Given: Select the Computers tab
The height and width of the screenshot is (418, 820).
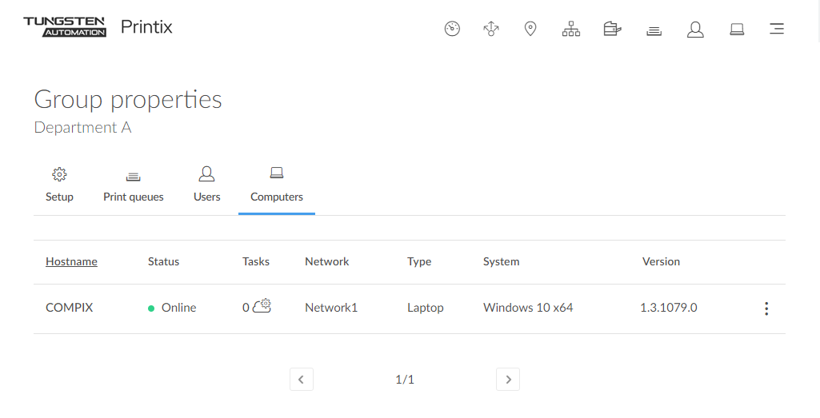Looking at the screenshot, I should point(277,185).
